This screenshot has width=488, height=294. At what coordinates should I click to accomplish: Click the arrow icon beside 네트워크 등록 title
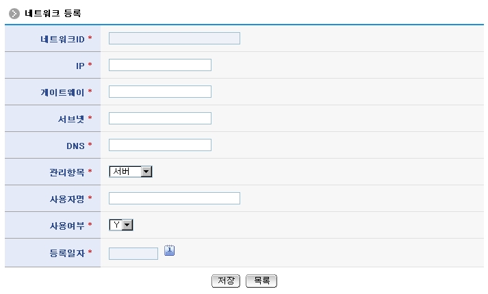point(14,14)
